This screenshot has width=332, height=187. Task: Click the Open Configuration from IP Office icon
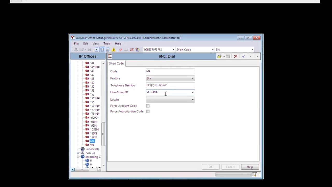(x=76, y=50)
